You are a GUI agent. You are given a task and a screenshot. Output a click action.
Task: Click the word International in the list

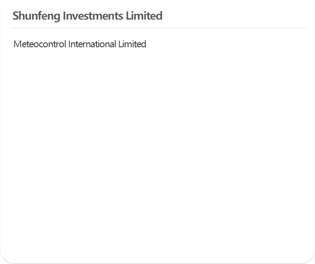pos(92,44)
